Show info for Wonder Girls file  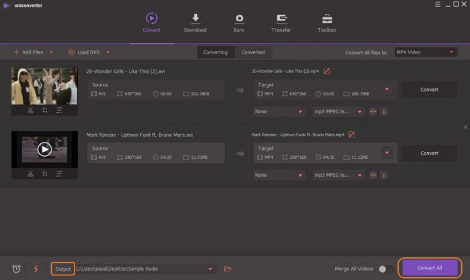click(383, 112)
